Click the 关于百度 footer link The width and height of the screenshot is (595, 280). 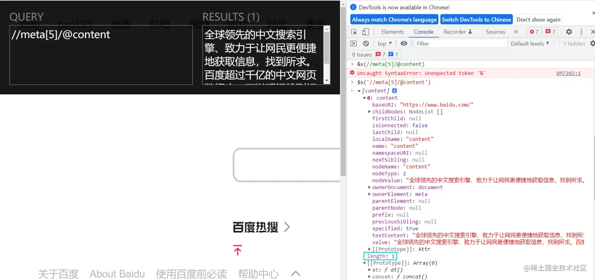(x=58, y=274)
